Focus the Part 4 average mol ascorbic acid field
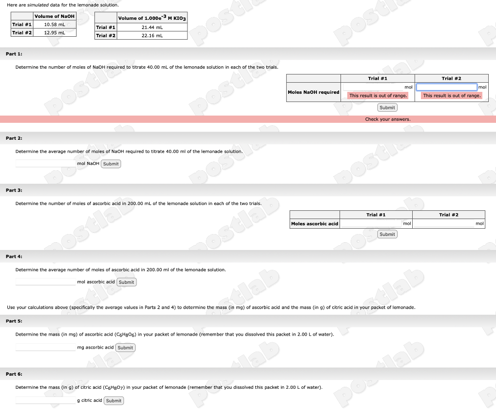This screenshot has height=411, width=496. tap(46, 282)
